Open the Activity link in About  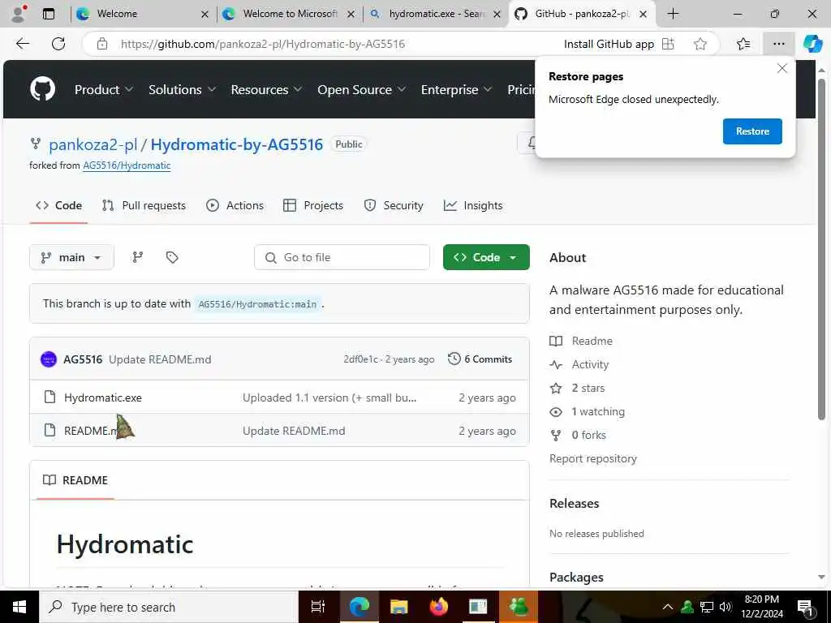tap(579, 364)
